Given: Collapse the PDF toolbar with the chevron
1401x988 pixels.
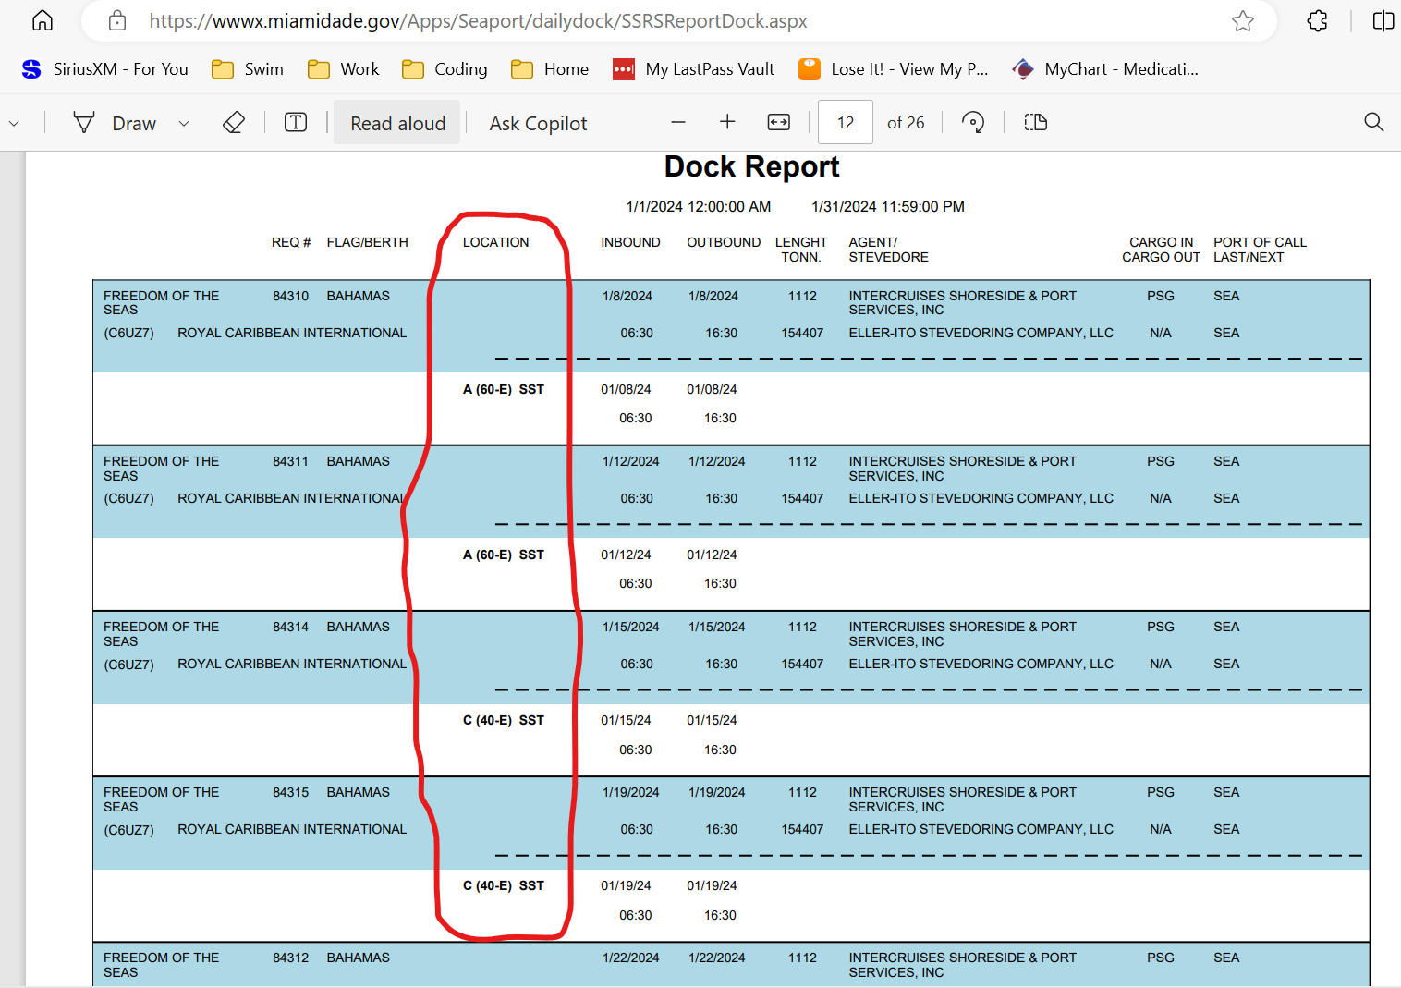Looking at the screenshot, I should point(14,122).
